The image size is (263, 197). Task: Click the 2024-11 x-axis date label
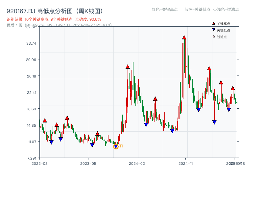(186, 163)
